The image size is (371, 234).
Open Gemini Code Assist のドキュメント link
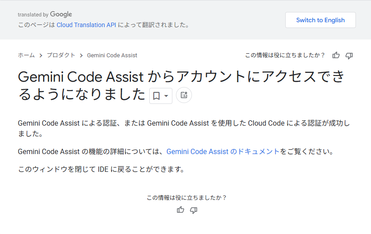coord(223,152)
